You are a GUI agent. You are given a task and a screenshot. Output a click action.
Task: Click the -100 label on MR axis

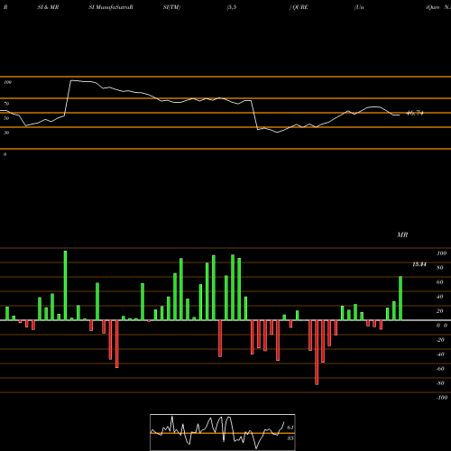[x=442, y=398]
